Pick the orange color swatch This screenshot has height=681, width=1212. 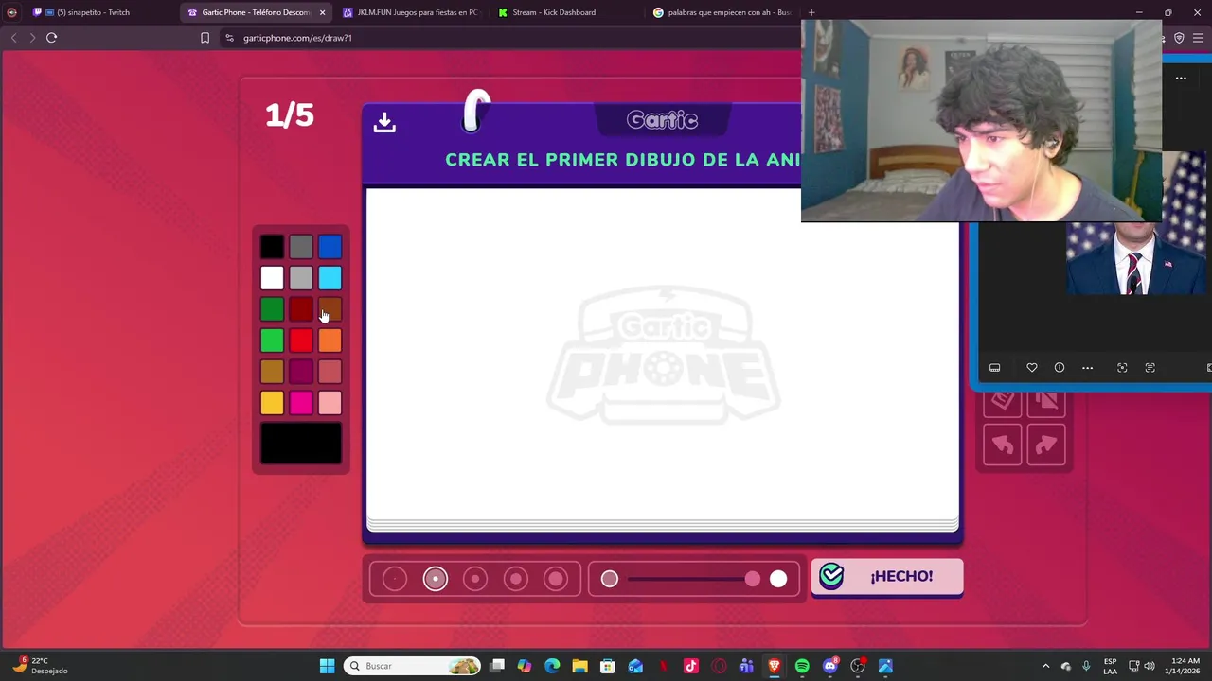pos(330,340)
